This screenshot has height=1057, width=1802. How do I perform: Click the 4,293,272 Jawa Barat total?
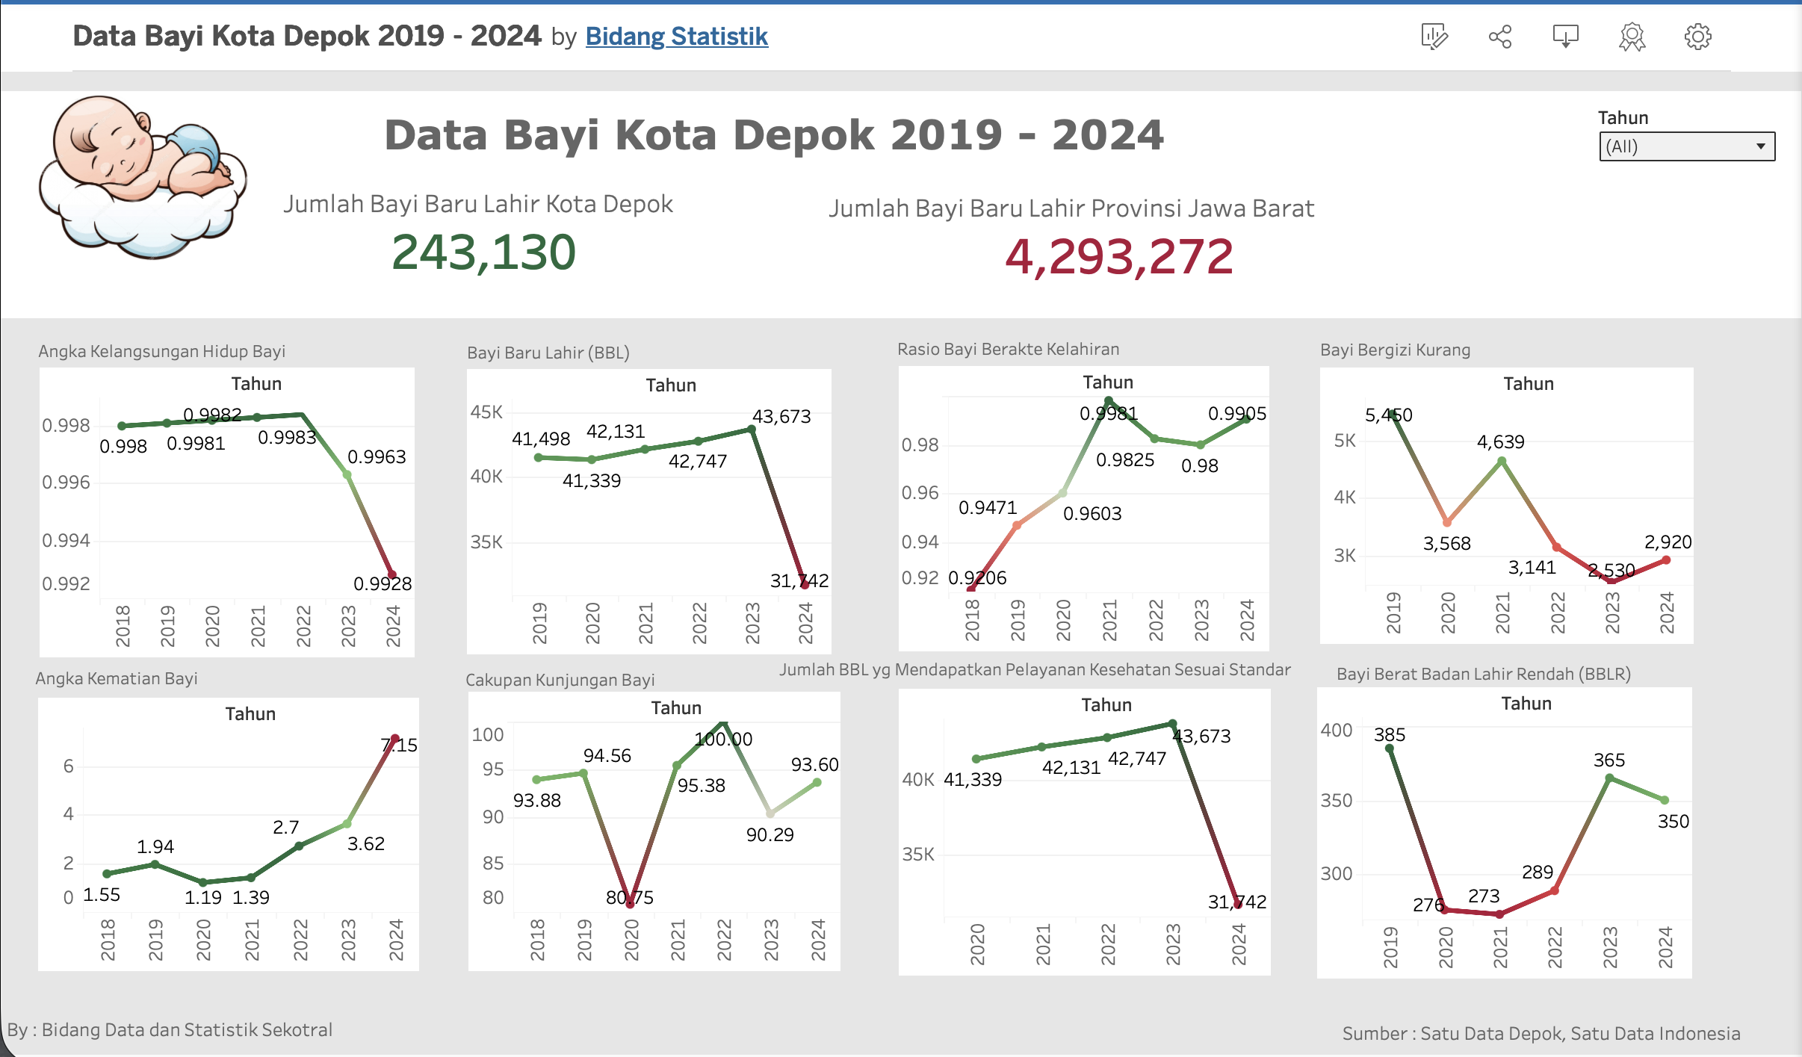coord(1118,257)
